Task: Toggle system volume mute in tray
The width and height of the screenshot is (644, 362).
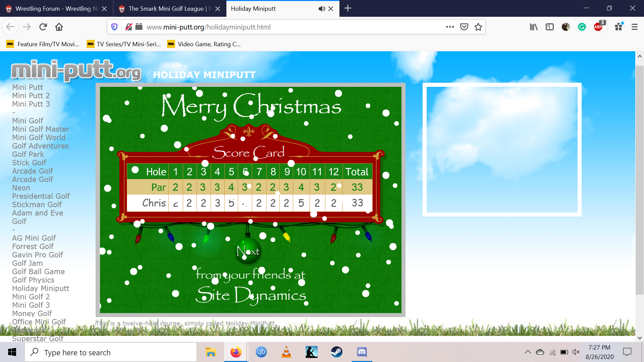Action: point(576,352)
